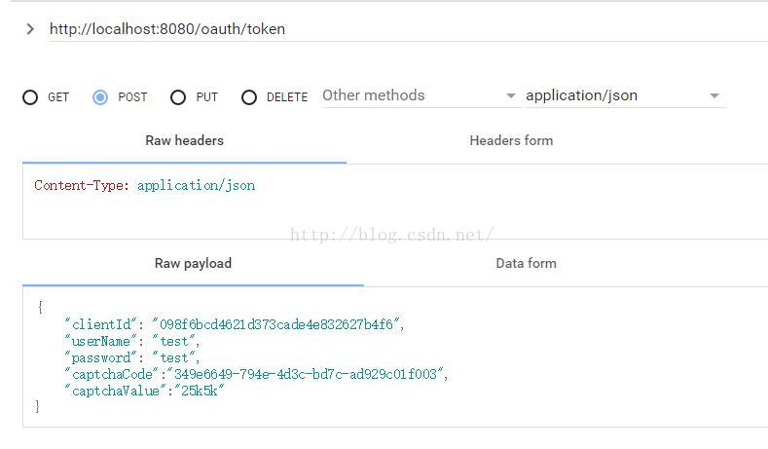The width and height of the screenshot is (768, 449).
Task: Select the POST radio button
Action: pyautogui.click(x=100, y=97)
